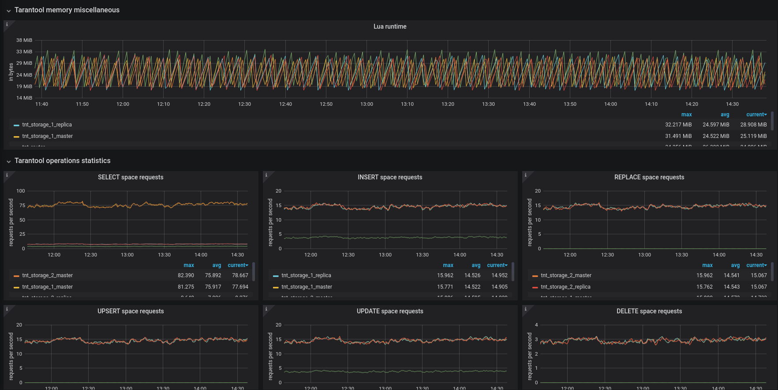This screenshot has height=390, width=778.
Task: Sort SELECT legend by max column
Action: [189, 265]
